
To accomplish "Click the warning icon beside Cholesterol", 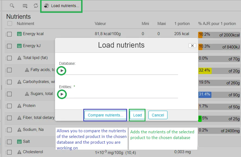I will (19, 152).
